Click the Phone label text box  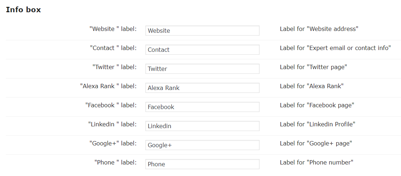pyautogui.click(x=202, y=164)
